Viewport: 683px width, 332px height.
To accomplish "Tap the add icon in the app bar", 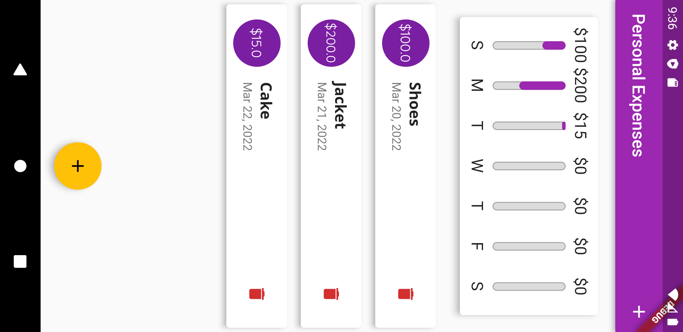I will pos(638,311).
